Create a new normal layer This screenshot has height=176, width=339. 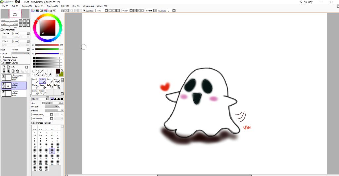(x=4, y=67)
